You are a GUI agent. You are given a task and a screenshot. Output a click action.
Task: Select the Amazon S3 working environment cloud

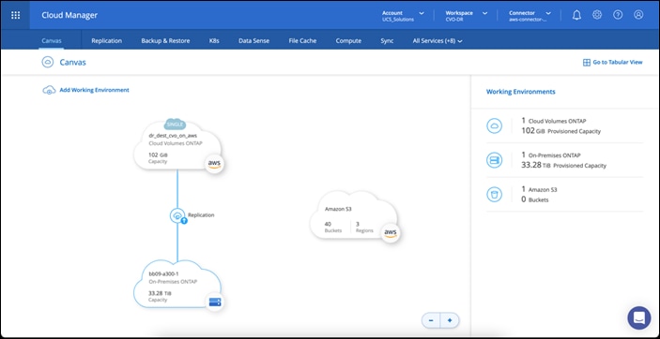pos(354,215)
